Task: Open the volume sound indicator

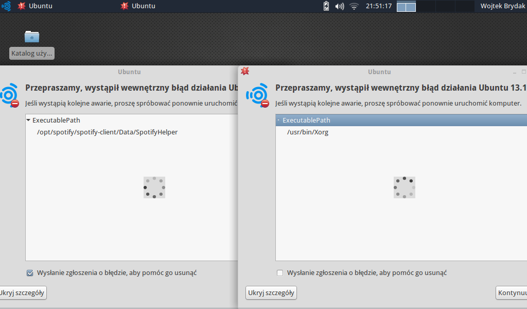Action: (x=340, y=6)
